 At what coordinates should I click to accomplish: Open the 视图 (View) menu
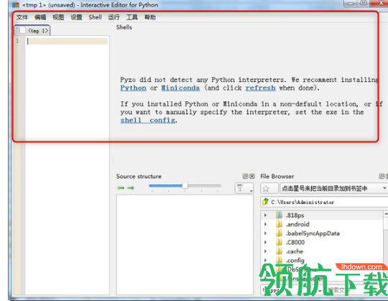point(58,17)
